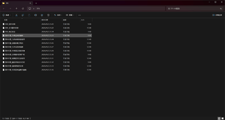Click the back navigation arrow
This screenshot has height=120, width=225.
point(4,8)
